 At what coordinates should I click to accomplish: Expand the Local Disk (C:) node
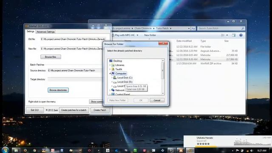112,77
